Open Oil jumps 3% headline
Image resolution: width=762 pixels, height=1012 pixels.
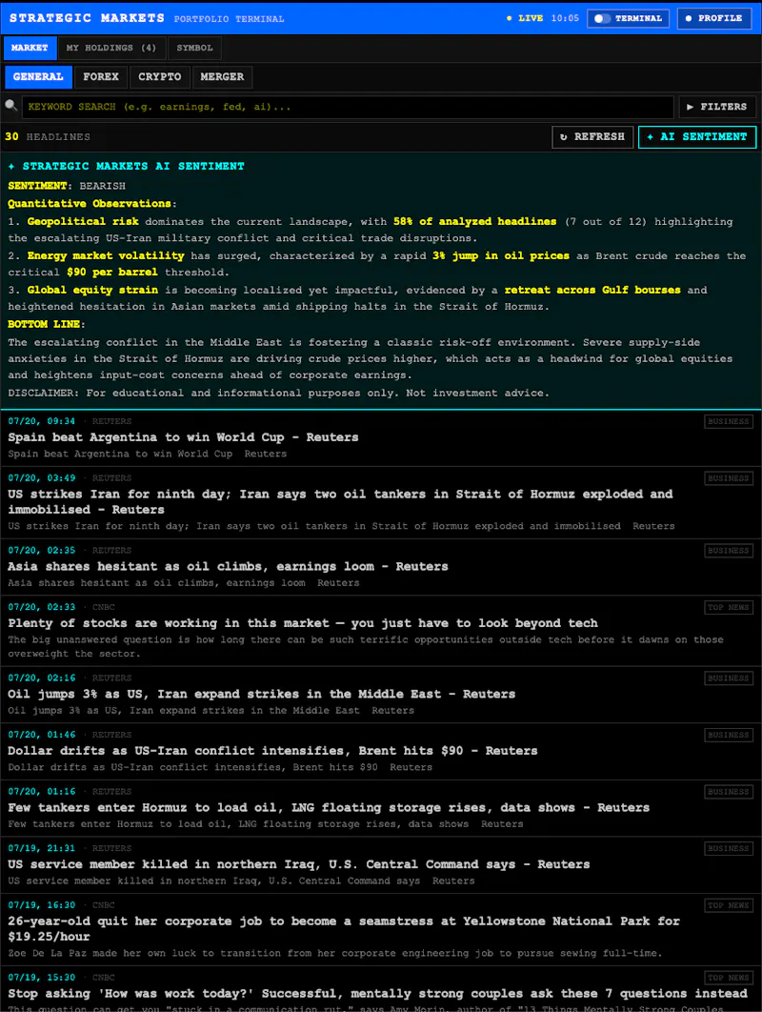point(261,695)
